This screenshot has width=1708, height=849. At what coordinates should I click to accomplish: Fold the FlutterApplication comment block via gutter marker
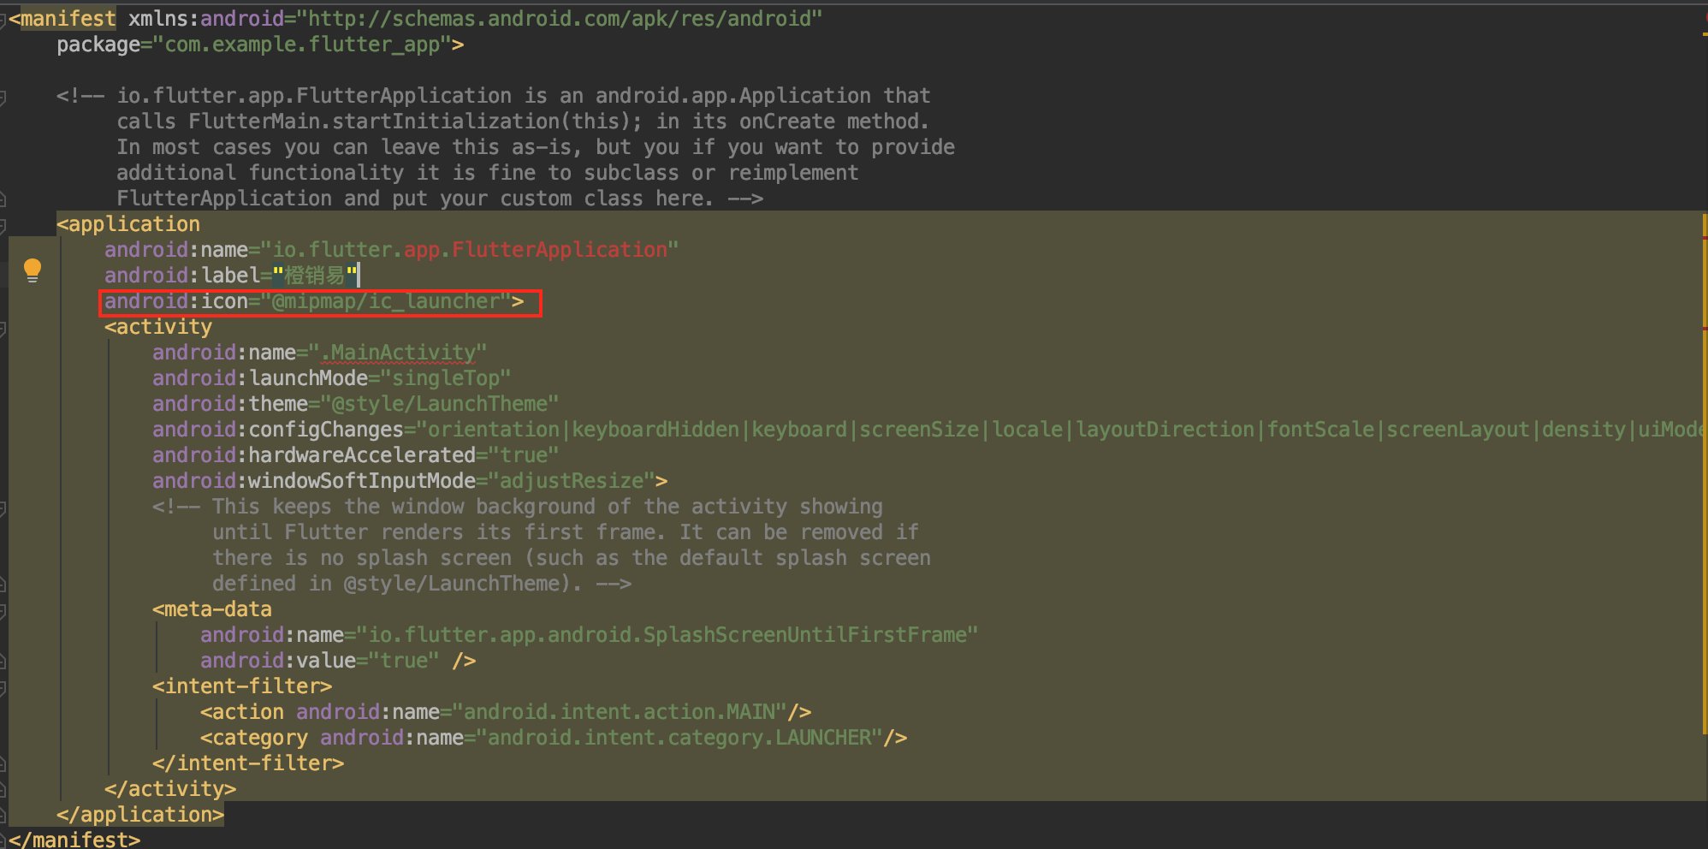coord(3,98)
